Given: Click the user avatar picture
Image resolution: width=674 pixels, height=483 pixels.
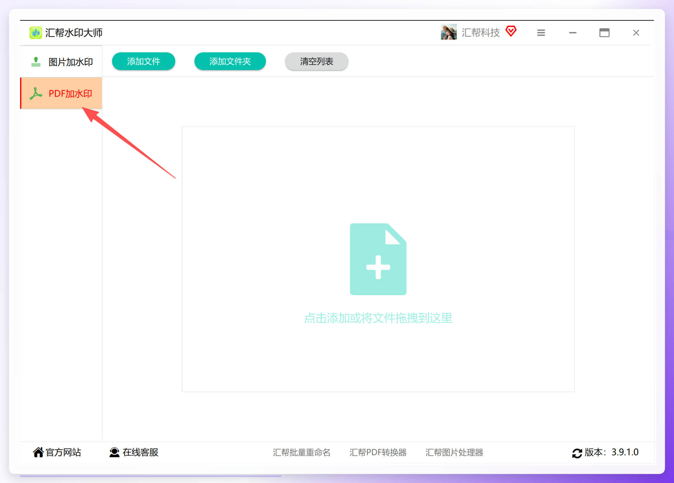Looking at the screenshot, I should (x=449, y=32).
